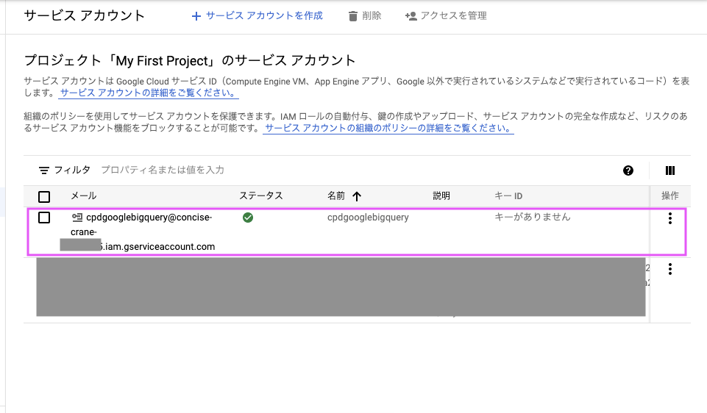Toggle the select-all checkbox in header
The height and width of the screenshot is (413, 707).
[x=44, y=197]
